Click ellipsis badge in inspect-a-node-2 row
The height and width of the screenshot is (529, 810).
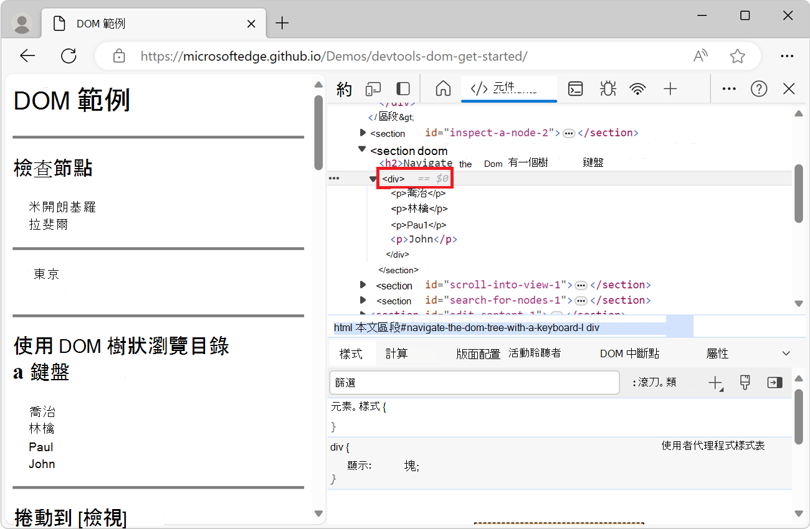coord(568,133)
